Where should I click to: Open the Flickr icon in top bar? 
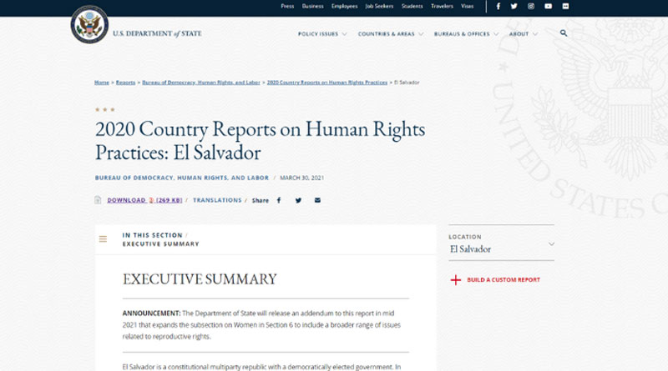pyautogui.click(x=566, y=7)
